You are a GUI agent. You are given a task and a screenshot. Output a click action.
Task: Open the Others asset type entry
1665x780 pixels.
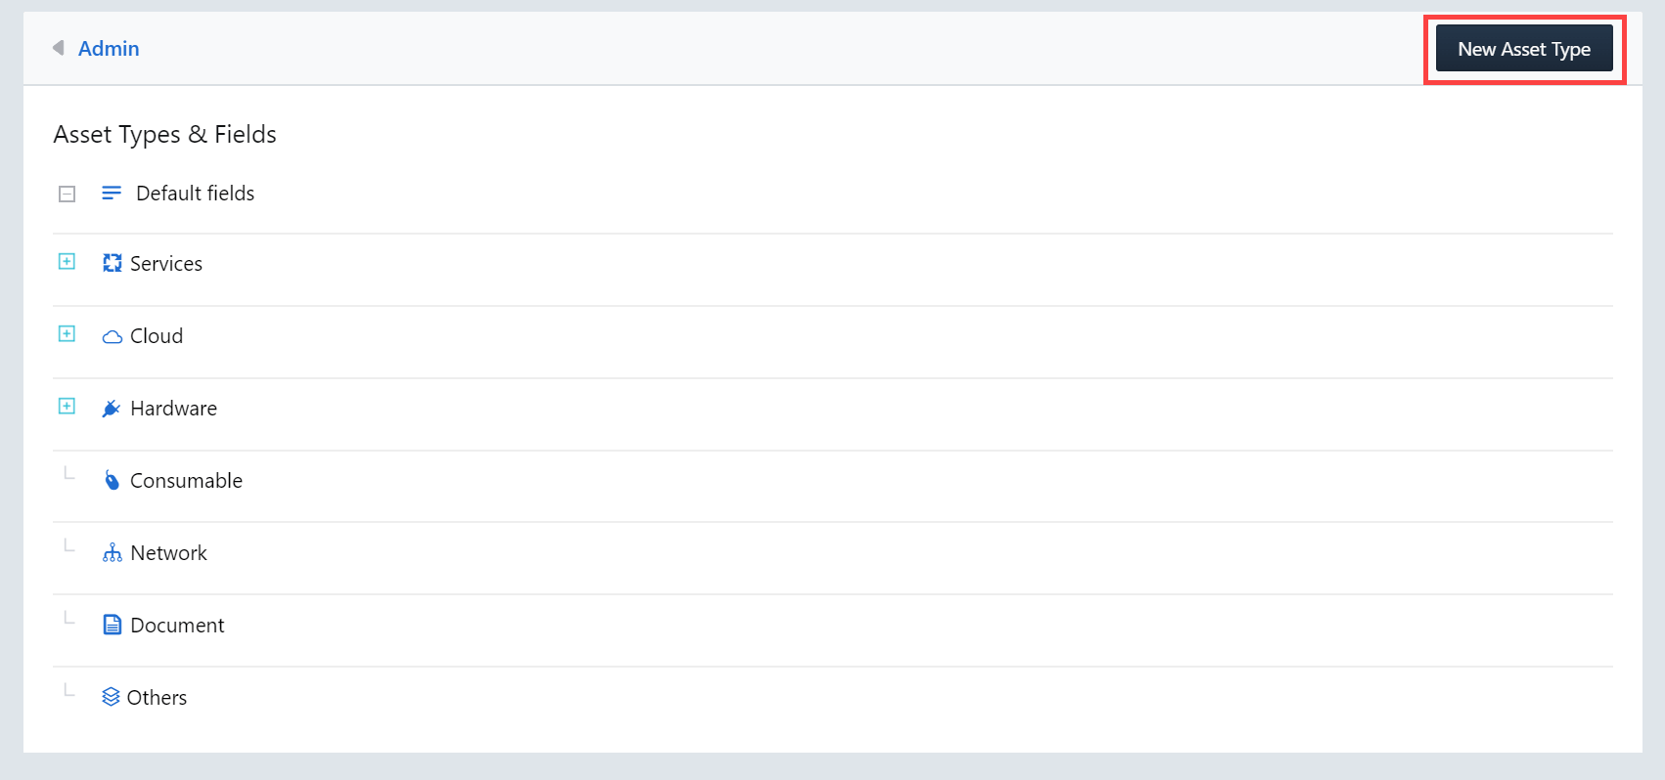157,696
